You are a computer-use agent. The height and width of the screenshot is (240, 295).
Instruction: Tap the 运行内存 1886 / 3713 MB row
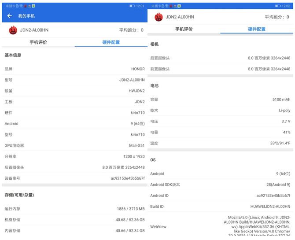pyautogui.click(x=74, y=209)
